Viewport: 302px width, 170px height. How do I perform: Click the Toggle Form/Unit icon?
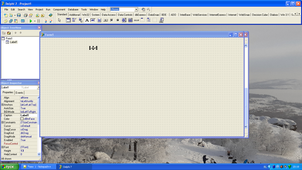(16, 21)
